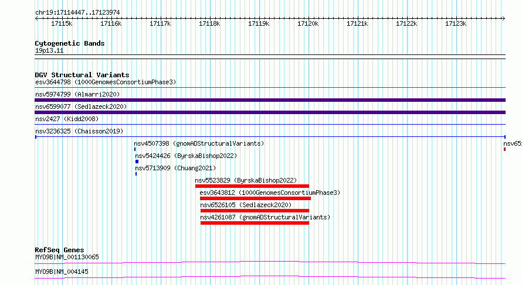Click the purple bar under nsv6599077

270,112
